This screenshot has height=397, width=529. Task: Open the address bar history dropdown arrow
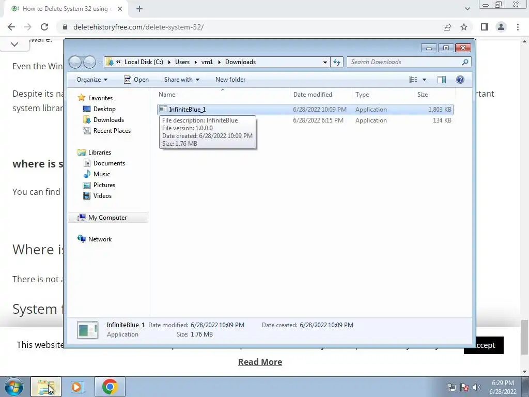pyautogui.click(x=325, y=63)
